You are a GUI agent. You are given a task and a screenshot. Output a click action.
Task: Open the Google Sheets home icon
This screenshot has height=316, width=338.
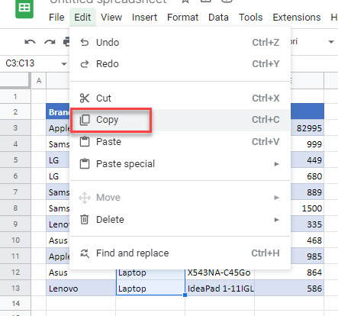[24, 8]
